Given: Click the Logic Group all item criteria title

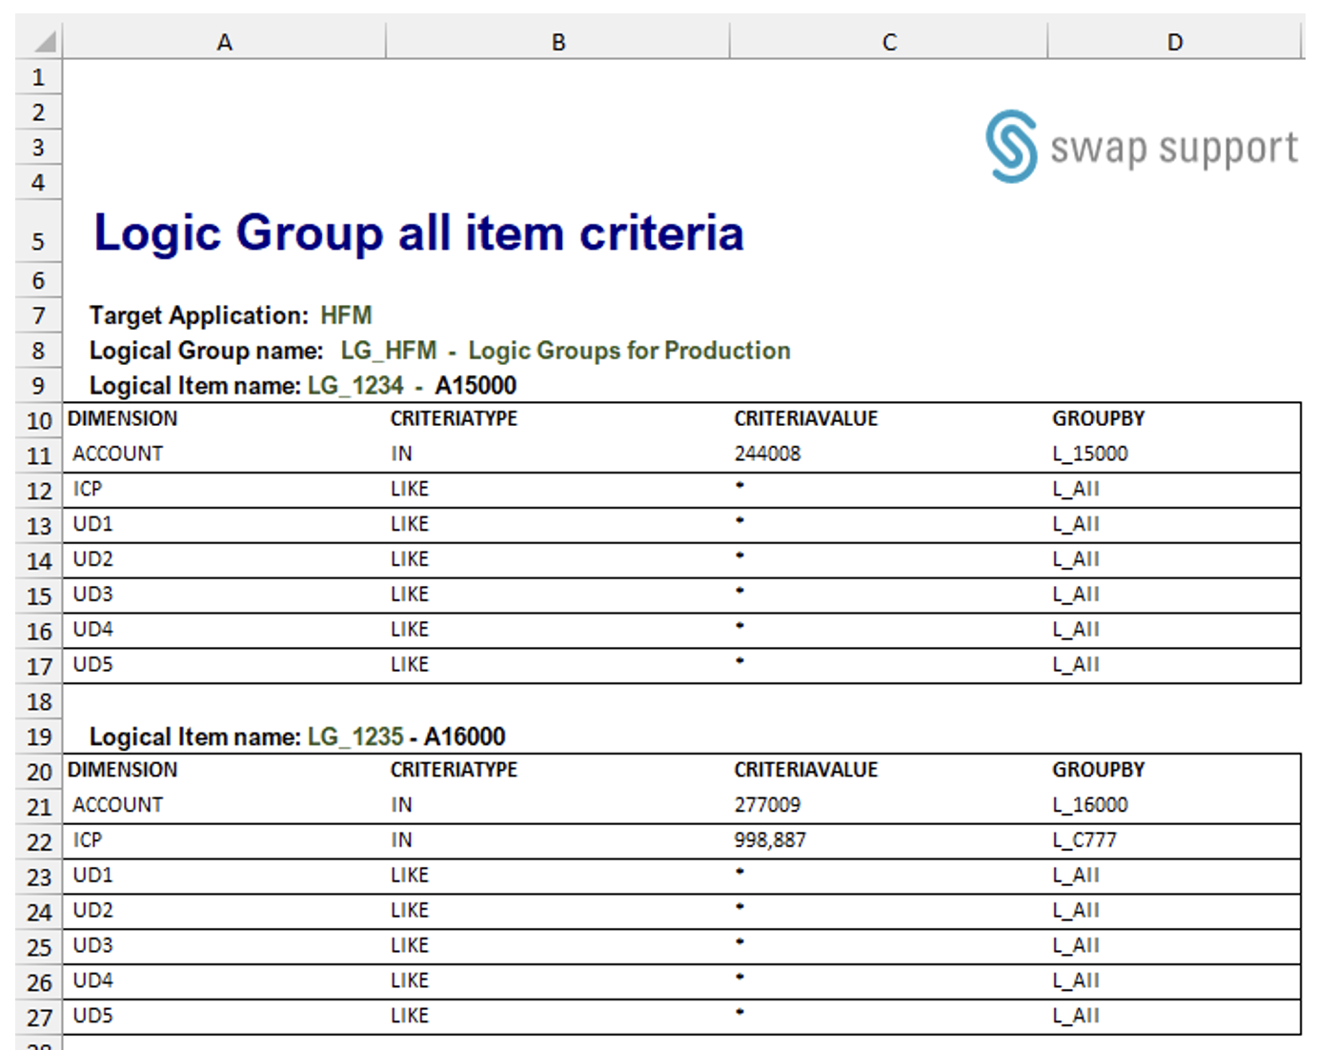Looking at the screenshot, I should 419,233.
